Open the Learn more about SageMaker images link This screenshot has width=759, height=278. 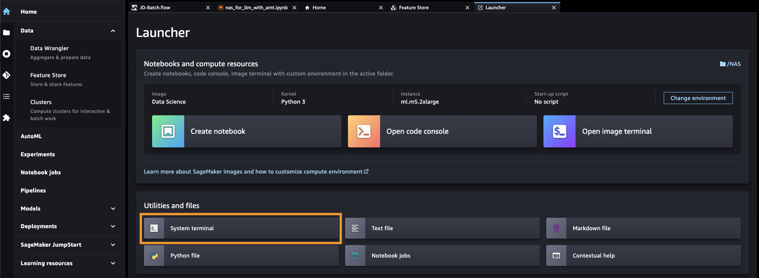tap(256, 172)
